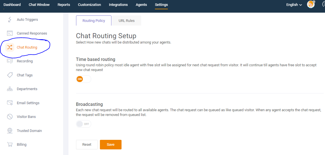Select the Routing Policy tab

tap(94, 20)
